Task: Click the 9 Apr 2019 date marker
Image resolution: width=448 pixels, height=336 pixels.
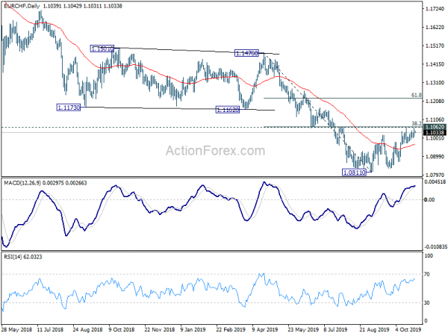Action: (264, 329)
